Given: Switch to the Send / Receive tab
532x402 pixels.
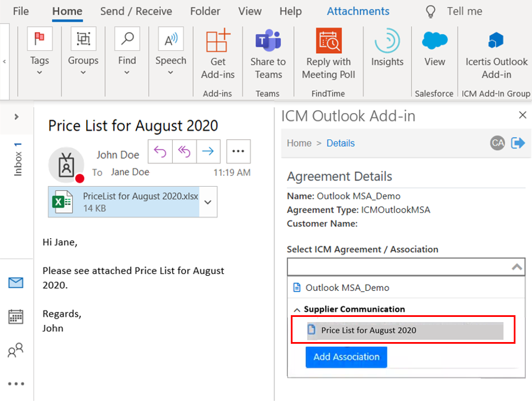Looking at the screenshot, I should [136, 11].
